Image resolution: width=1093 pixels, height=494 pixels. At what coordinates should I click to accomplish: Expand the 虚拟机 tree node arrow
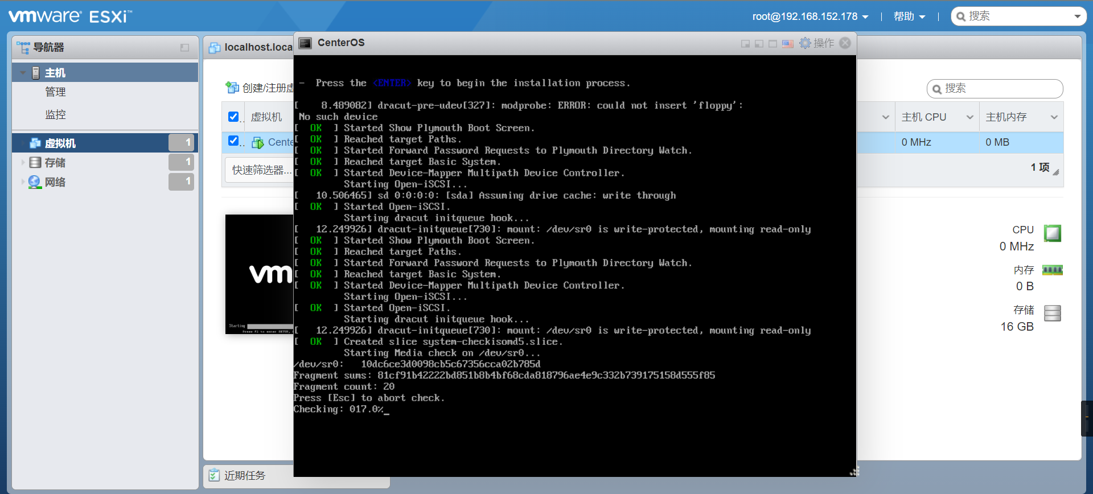coord(23,143)
